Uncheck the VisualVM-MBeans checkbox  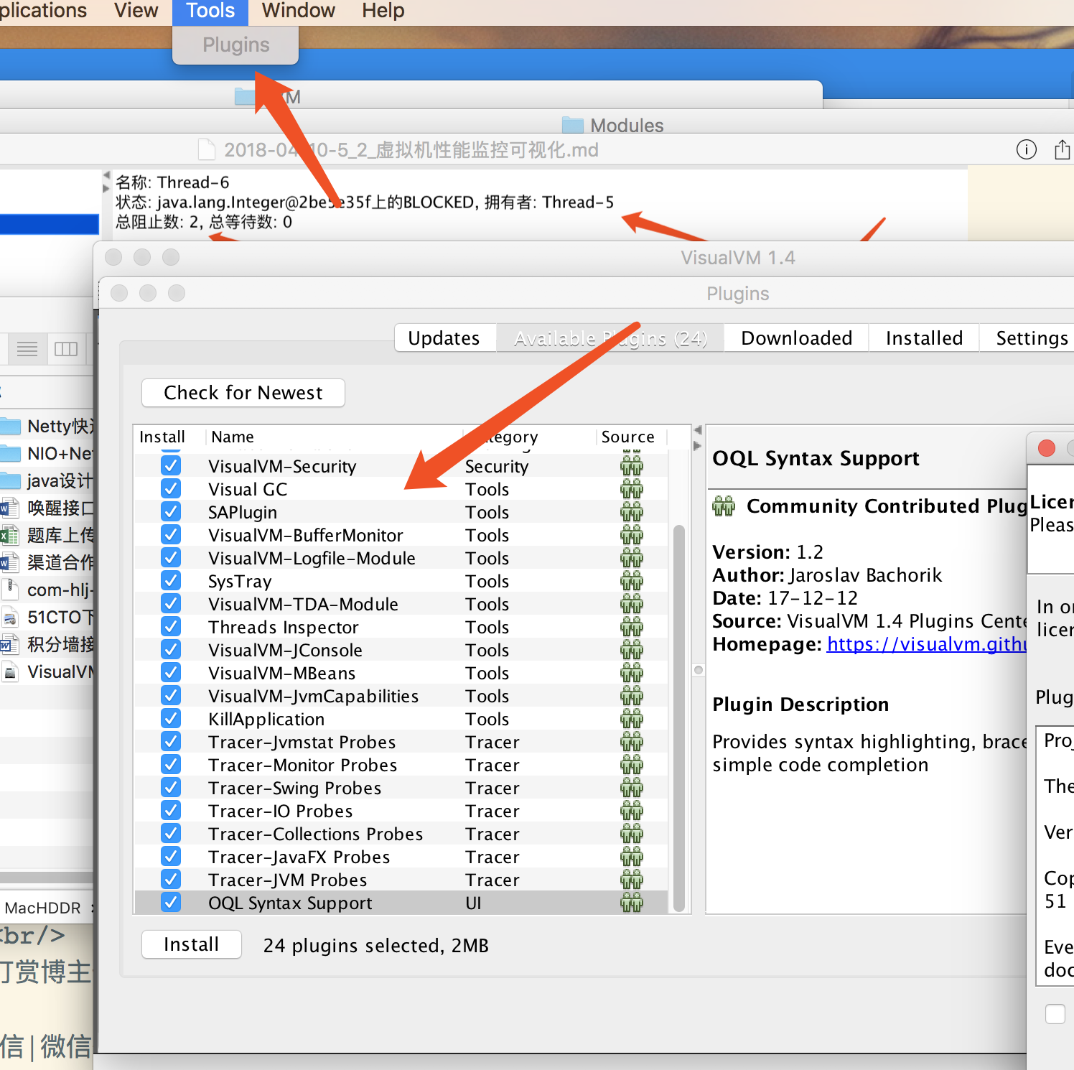[171, 673]
